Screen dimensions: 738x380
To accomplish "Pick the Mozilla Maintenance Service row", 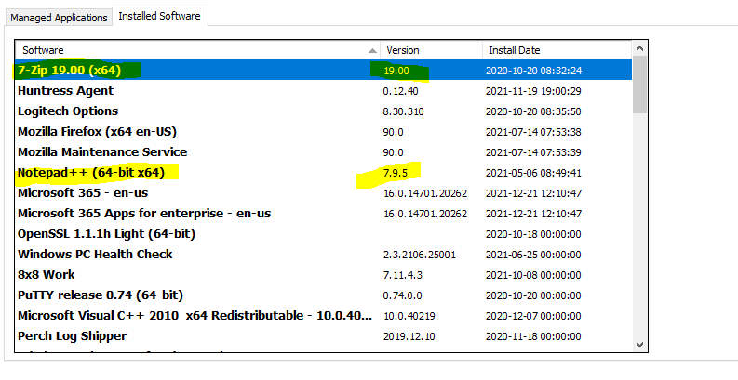I will click(102, 151).
